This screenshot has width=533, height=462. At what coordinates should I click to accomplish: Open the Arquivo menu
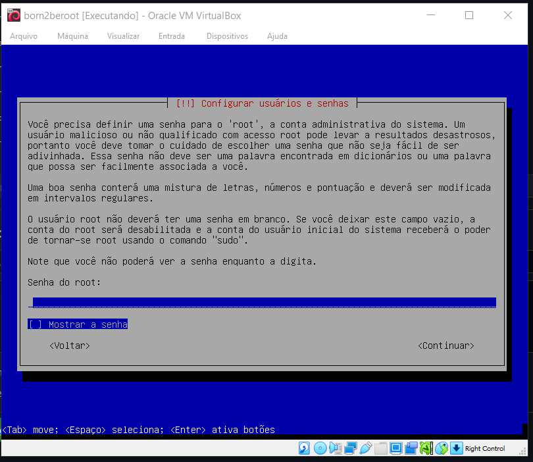[24, 36]
